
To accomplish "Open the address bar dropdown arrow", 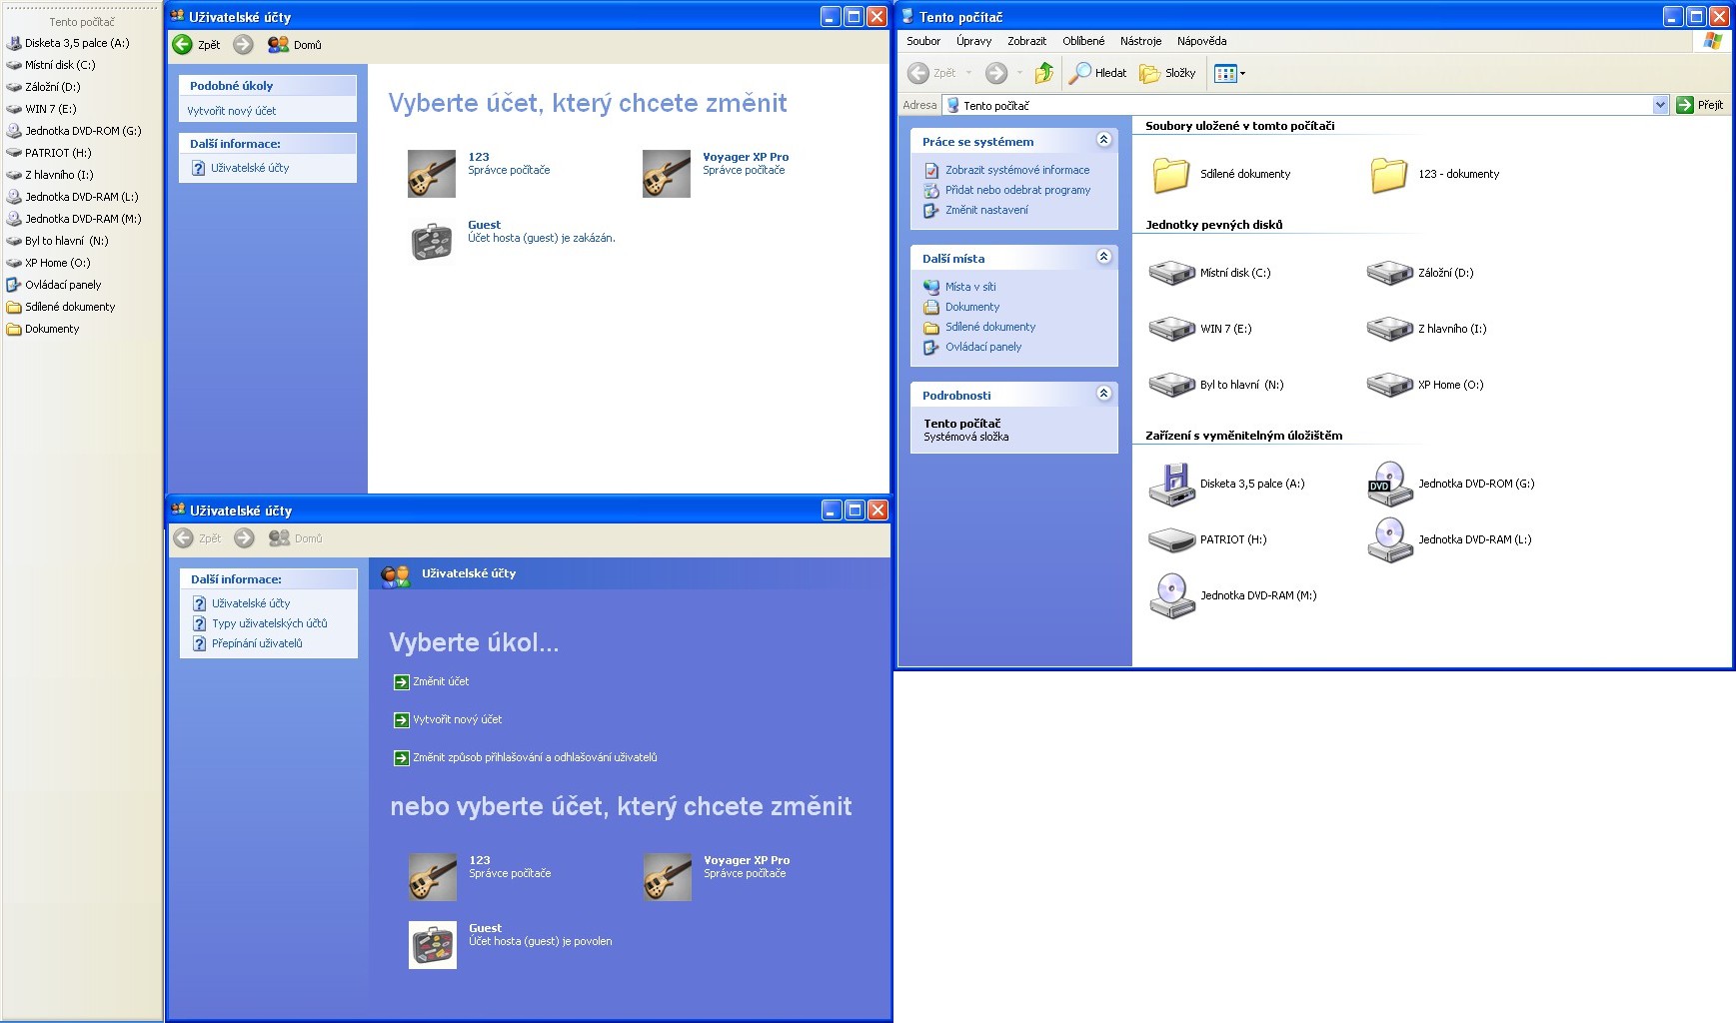I will tap(1660, 105).
